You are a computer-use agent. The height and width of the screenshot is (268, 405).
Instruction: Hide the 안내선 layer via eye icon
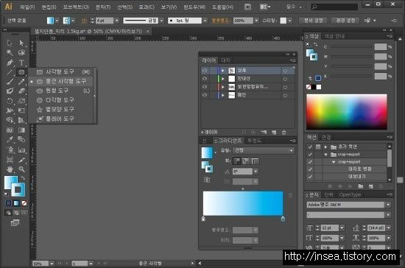pyautogui.click(x=205, y=79)
